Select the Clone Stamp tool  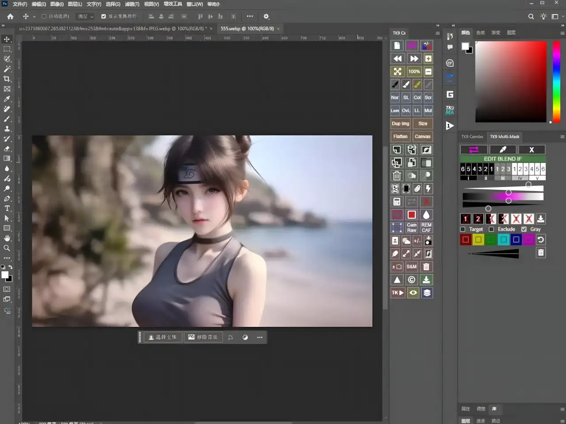point(7,129)
